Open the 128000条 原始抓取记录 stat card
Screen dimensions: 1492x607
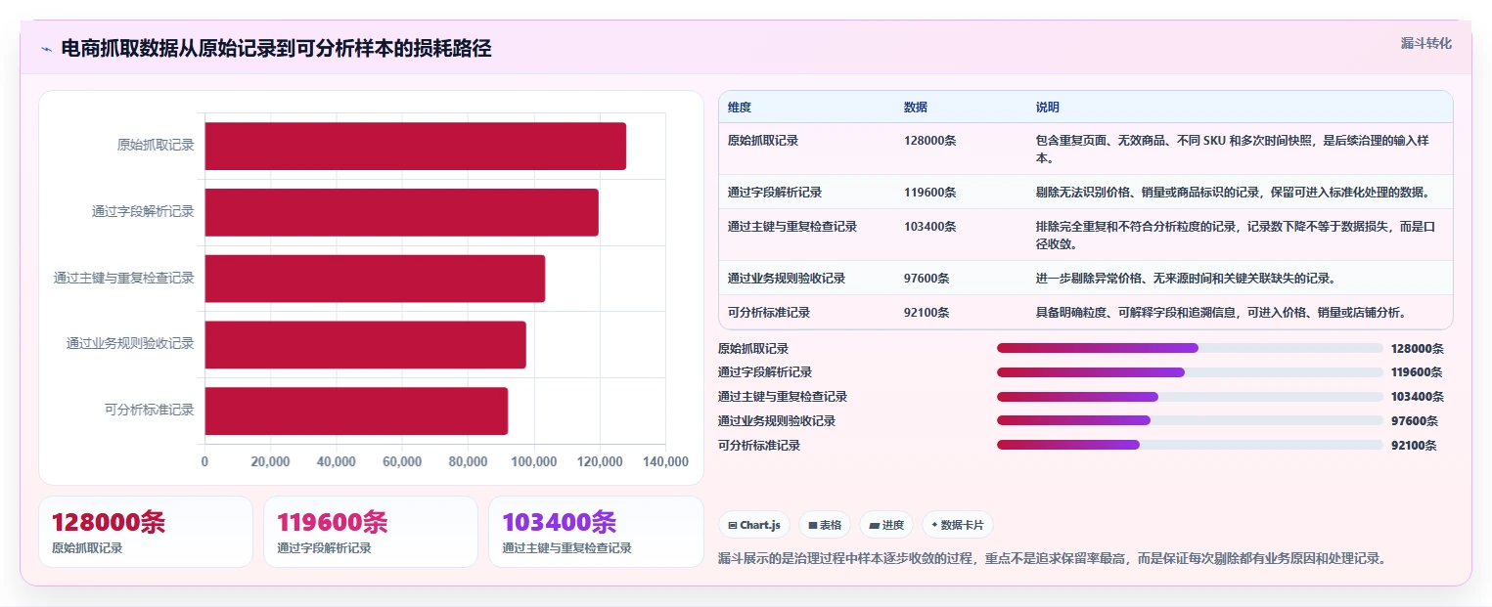(146, 532)
